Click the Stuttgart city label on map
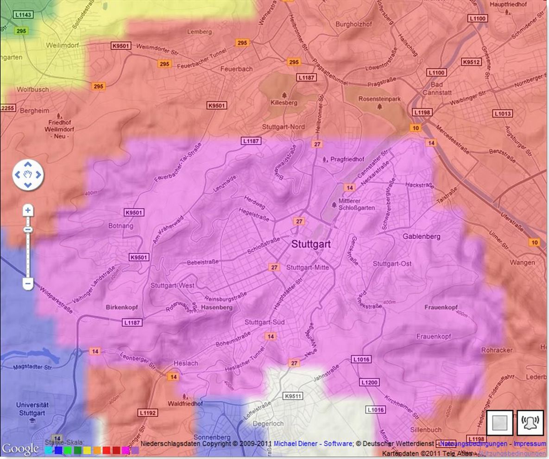Image resolution: width=549 pixels, height=459 pixels. point(311,244)
